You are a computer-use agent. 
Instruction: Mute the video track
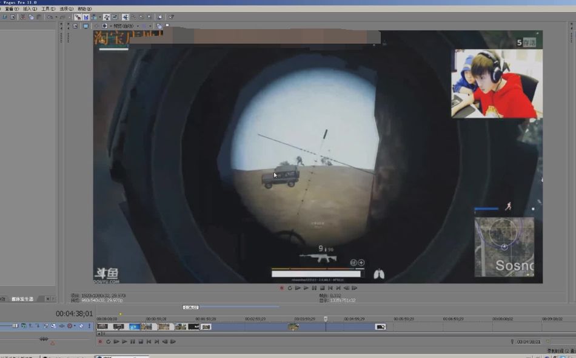coord(81,326)
